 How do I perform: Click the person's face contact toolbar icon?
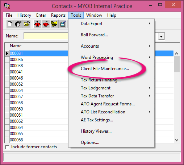18,24
